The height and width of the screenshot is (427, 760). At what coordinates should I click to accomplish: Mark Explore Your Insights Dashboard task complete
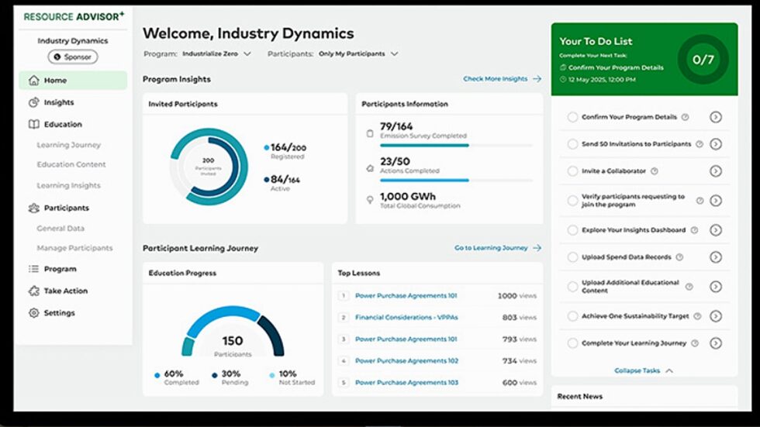572,230
